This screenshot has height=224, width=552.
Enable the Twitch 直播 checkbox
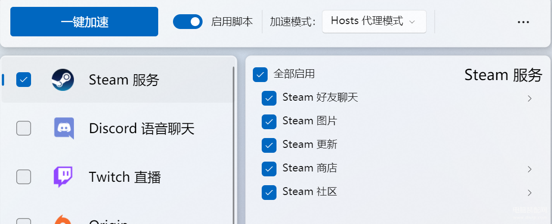[24, 177]
